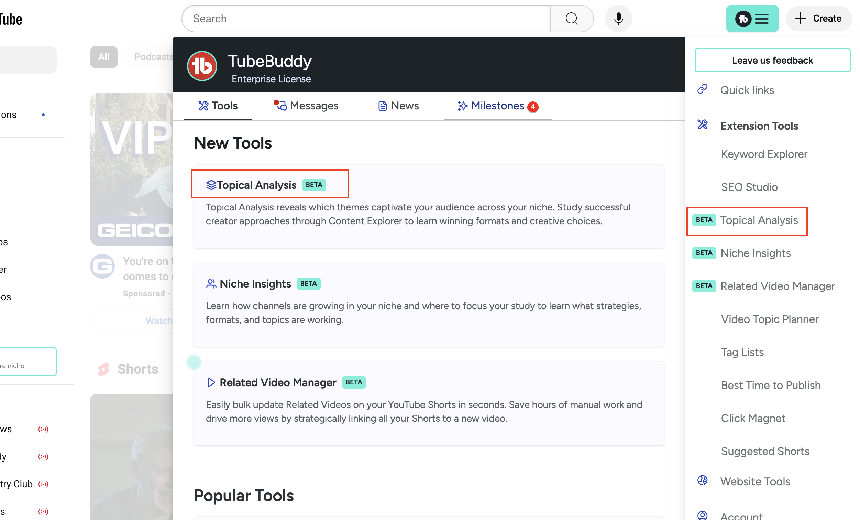This screenshot has width=860, height=520.
Task: Click the TubeBuddy logo in panel header
Action: (x=202, y=66)
